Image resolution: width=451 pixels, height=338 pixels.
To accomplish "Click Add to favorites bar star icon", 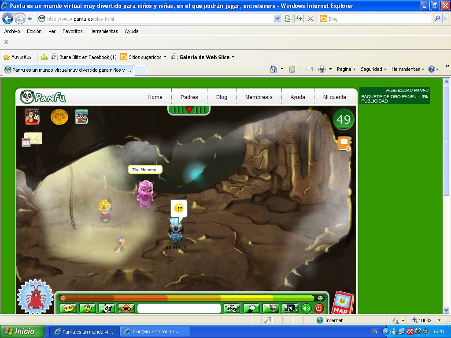I will [44, 57].
